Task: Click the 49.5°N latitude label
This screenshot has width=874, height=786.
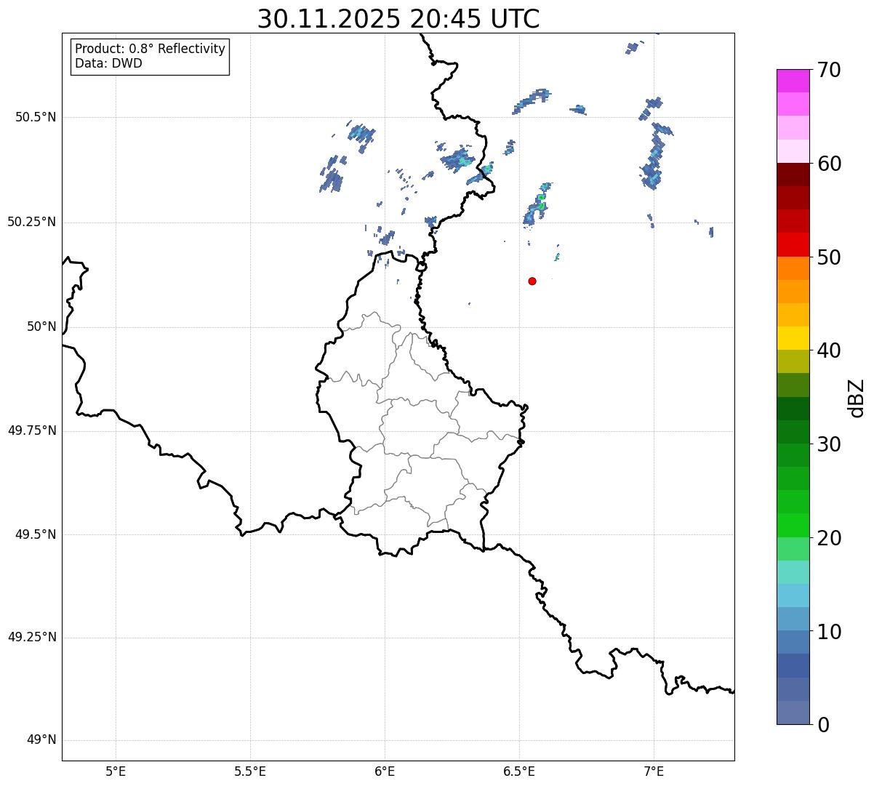Action: click(x=35, y=534)
